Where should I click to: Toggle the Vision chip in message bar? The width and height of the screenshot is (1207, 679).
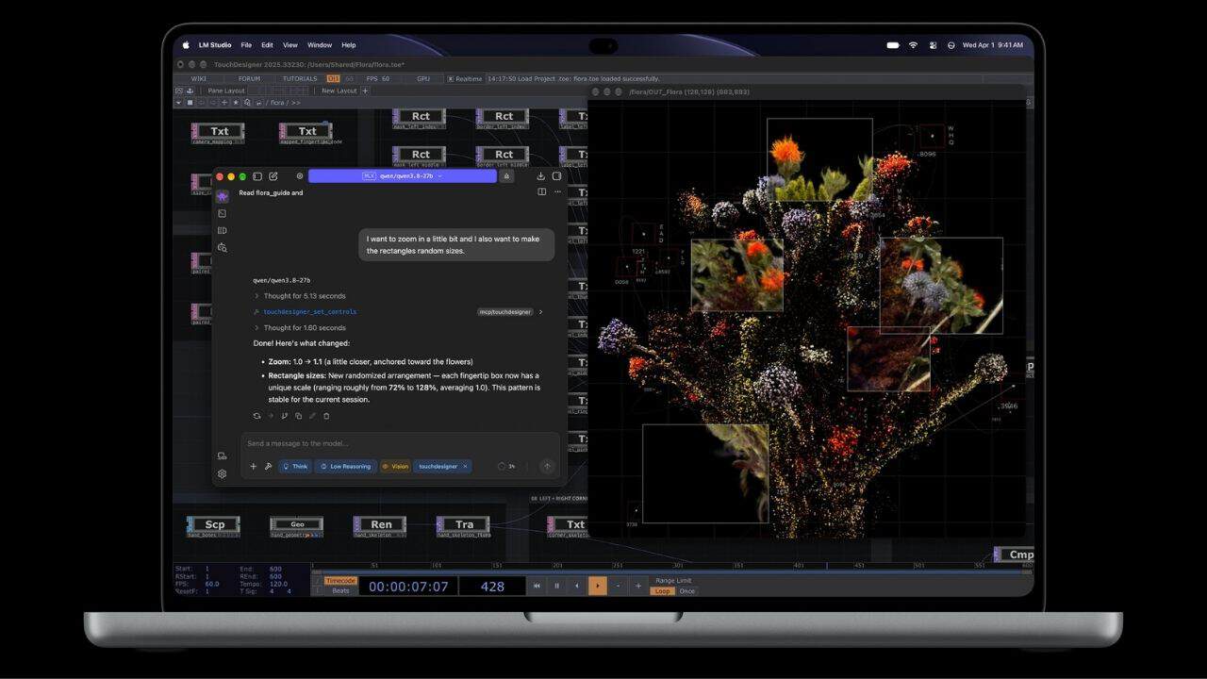click(395, 466)
